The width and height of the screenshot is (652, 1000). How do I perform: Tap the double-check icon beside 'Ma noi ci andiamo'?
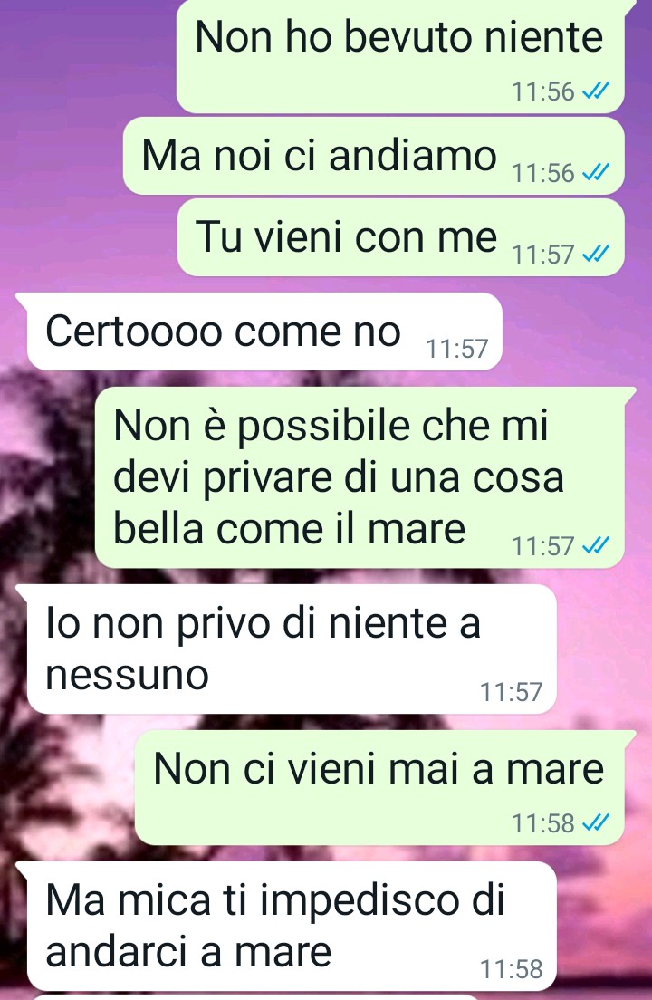(x=596, y=173)
